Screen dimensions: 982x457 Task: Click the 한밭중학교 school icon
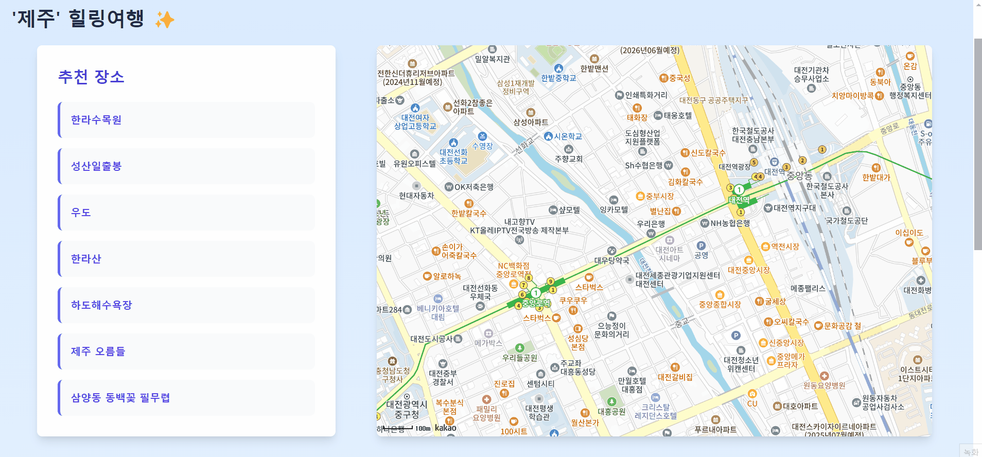[x=559, y=68]
